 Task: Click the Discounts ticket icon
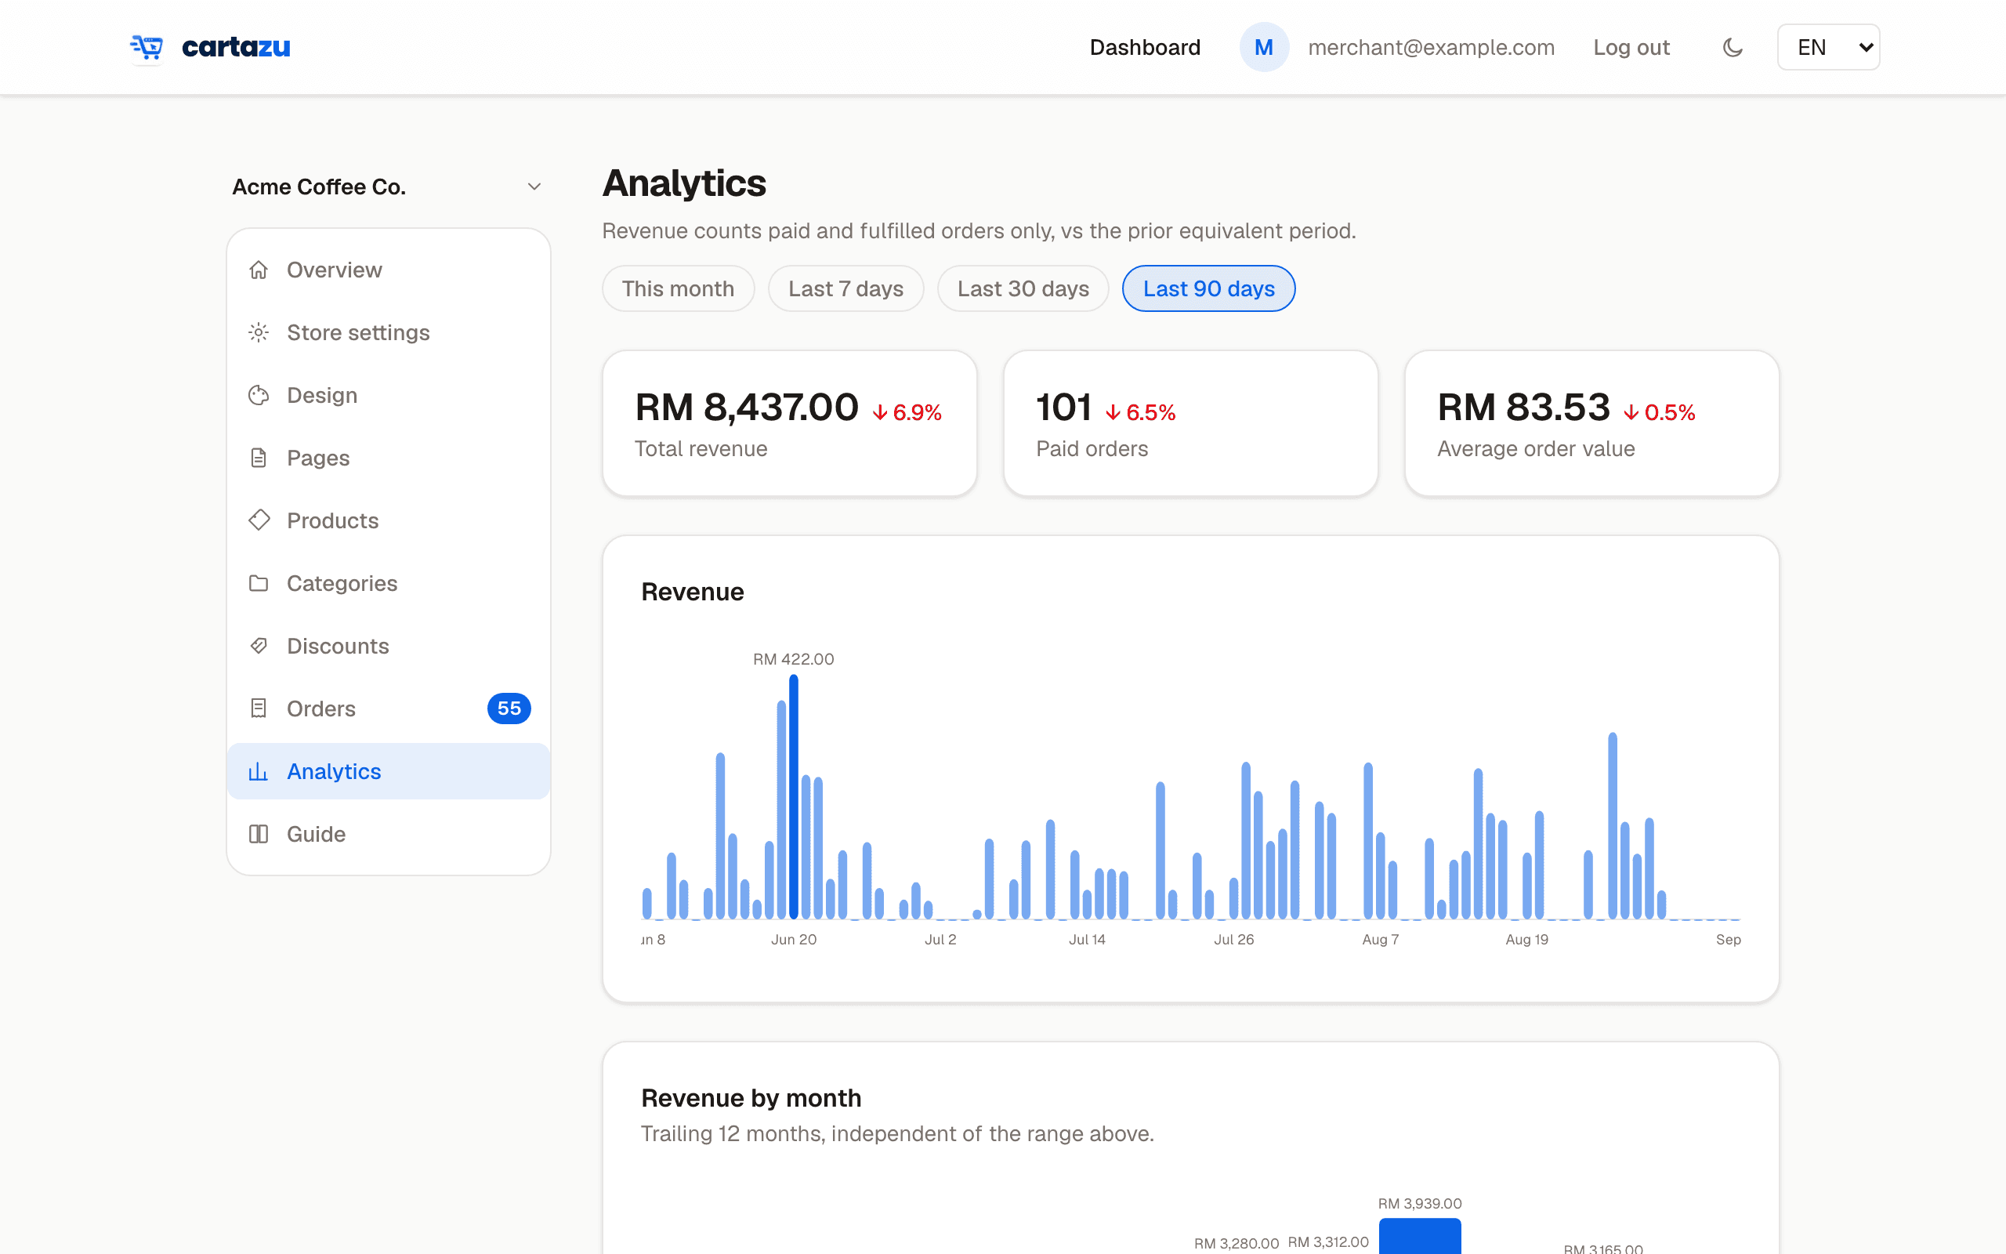point(259,646)
